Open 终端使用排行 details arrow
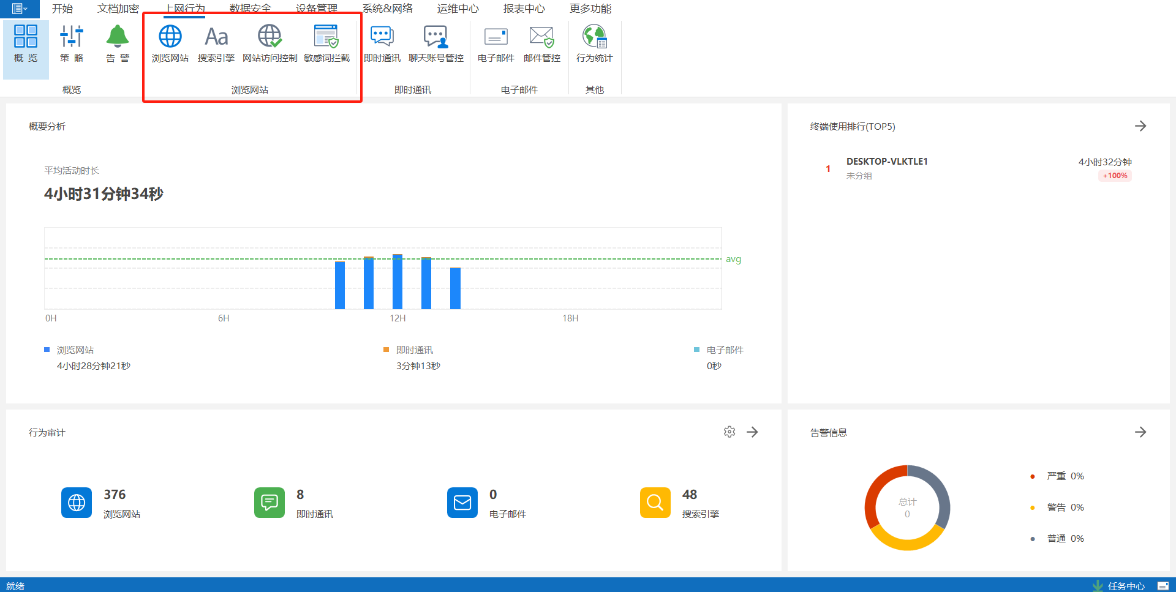The image size is (1176, 592). [x=1140, y=126]
